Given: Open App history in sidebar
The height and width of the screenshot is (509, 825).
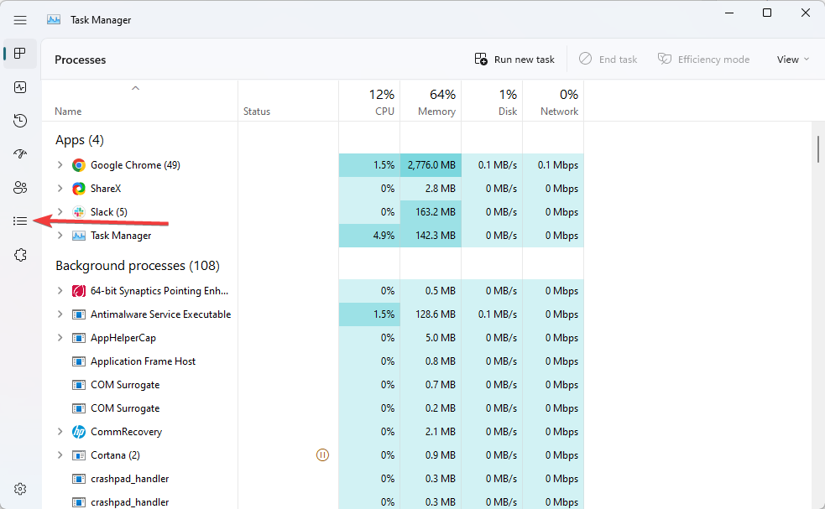Looking at the screenshot, I should click(20, 121).
